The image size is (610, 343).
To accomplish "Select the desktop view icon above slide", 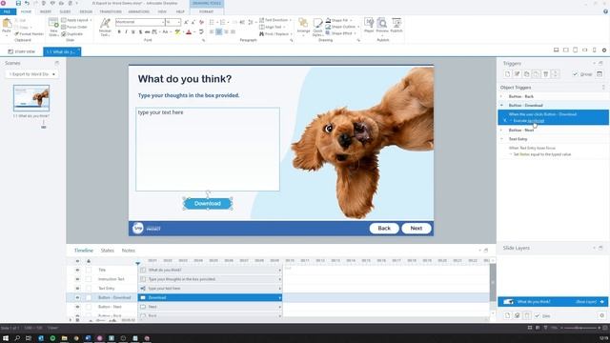I will pos(557,50).
